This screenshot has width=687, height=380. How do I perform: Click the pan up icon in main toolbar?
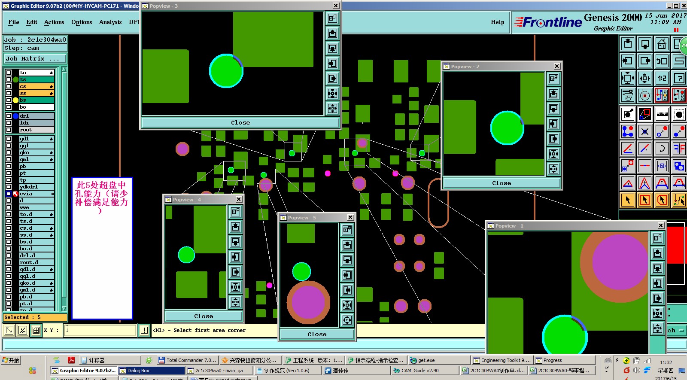click(x=628, y=44)
